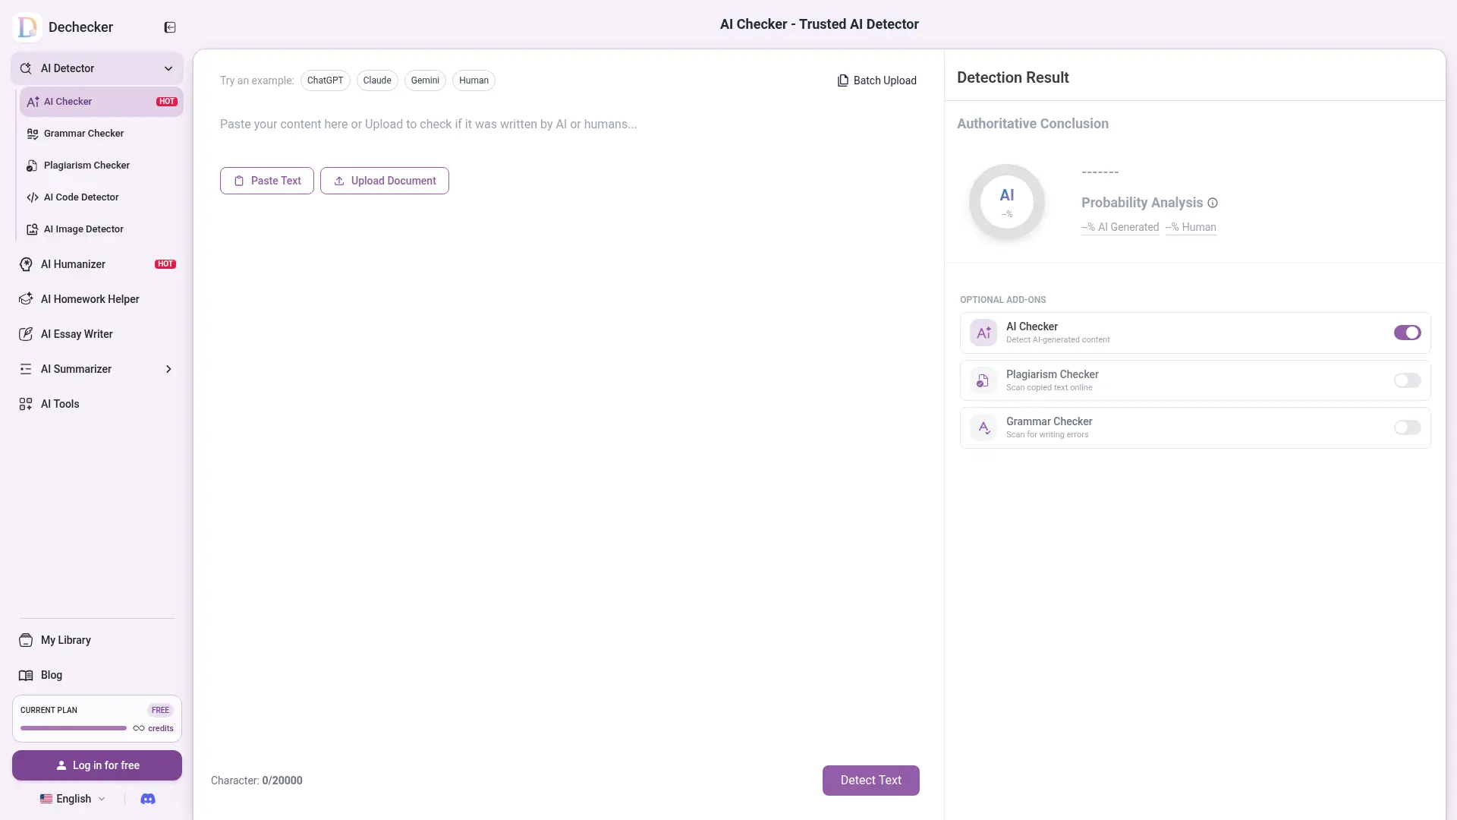1457x820 pixels.
Task: Click the Plagiarism Checker sidebar icon
Action: pos(33,166)
